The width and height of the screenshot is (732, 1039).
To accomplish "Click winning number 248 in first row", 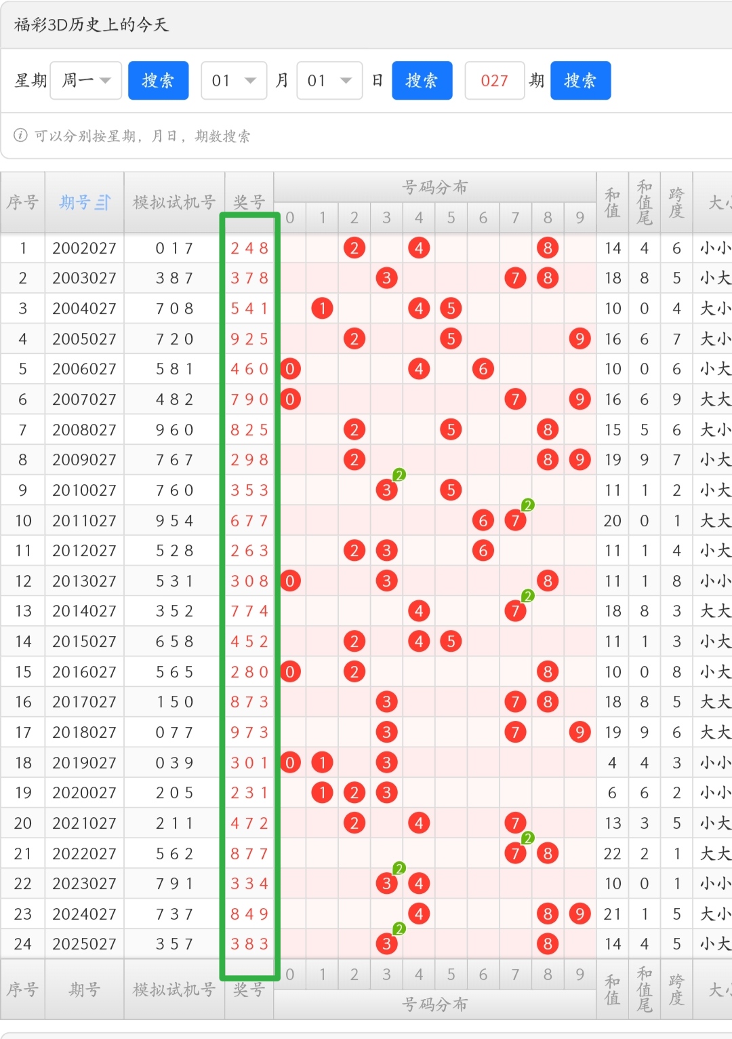I will click(x=249, y=248).
